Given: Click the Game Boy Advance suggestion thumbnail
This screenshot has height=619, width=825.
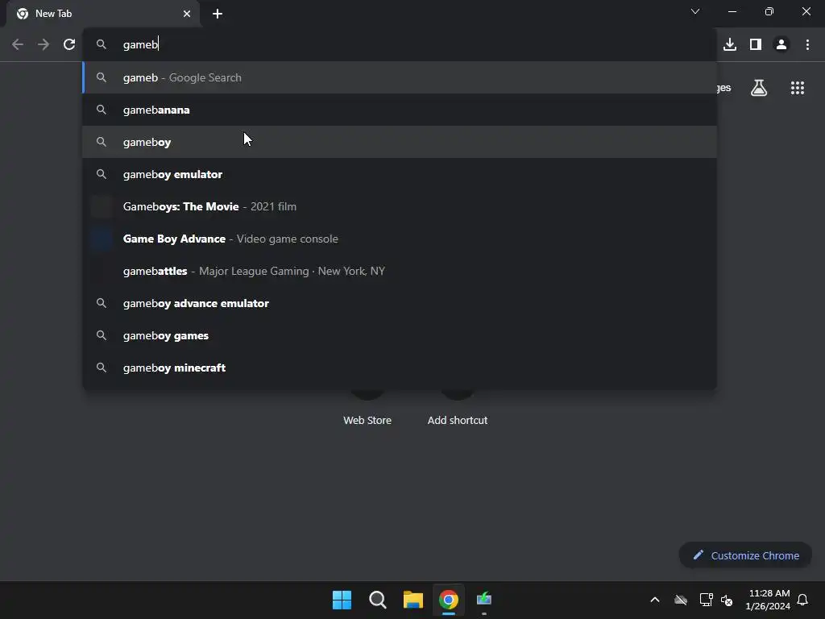Looking at the screenshot, I should click(102, 239).
